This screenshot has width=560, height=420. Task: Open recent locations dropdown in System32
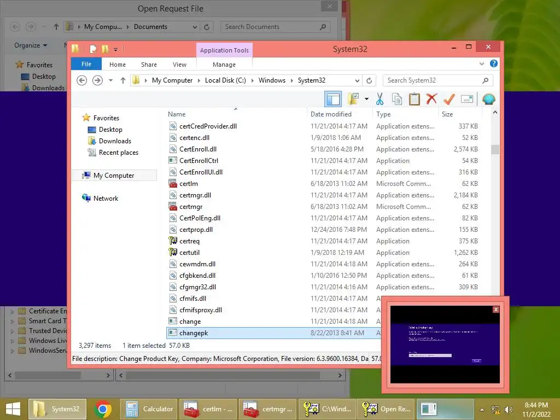[x=110, y=80]
